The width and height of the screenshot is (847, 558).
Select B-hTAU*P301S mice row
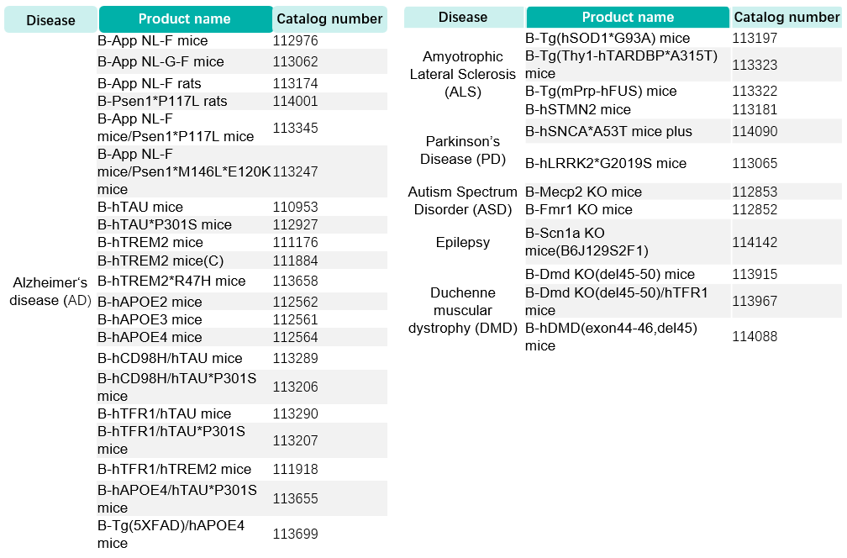(242, 224)
